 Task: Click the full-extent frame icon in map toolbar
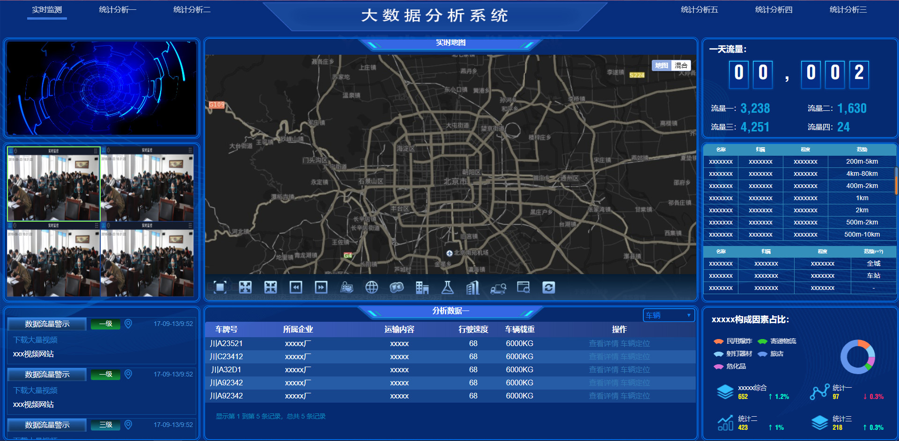click(x=220, y=287)
